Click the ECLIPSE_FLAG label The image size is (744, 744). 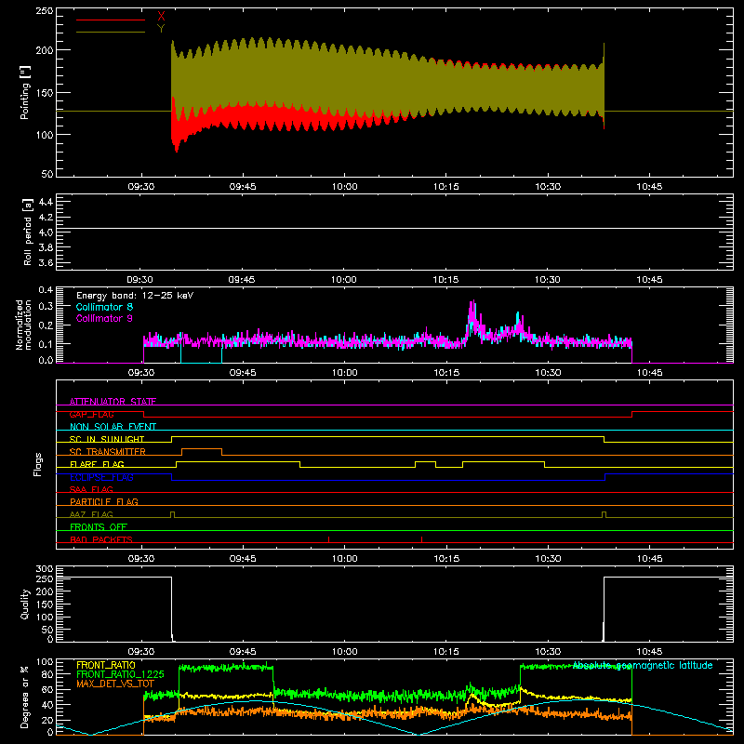(101, 477)
